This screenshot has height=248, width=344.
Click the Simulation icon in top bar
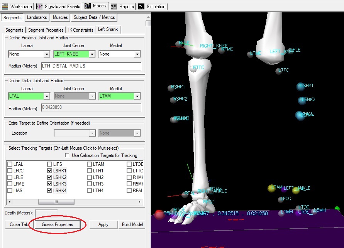click(141, 6)
